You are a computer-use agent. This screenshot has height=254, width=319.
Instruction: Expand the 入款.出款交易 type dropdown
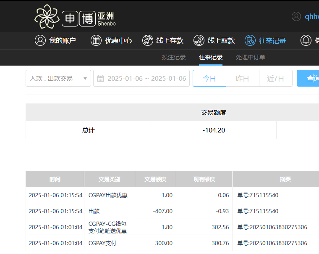coord(58,78)
